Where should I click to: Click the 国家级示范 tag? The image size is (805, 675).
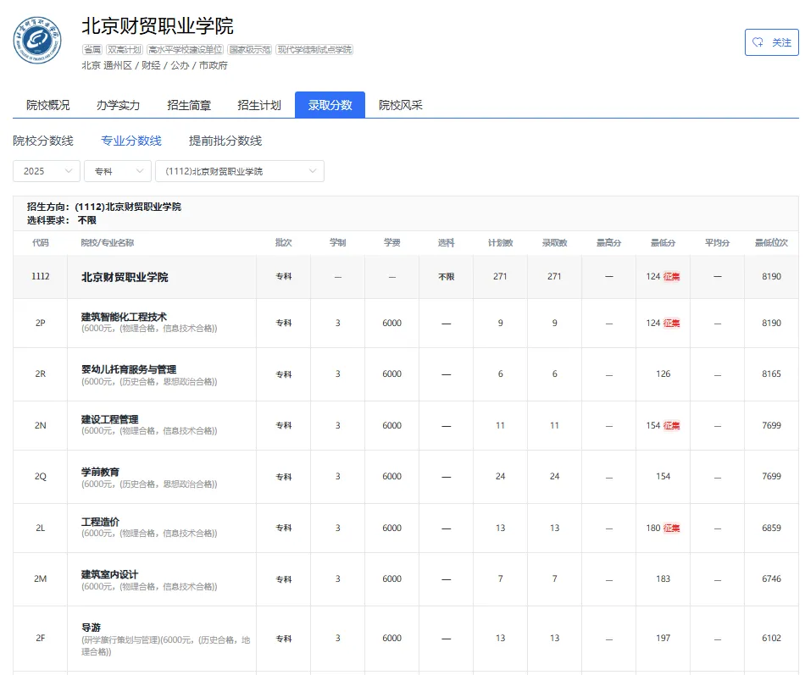[x=249, y=49]
